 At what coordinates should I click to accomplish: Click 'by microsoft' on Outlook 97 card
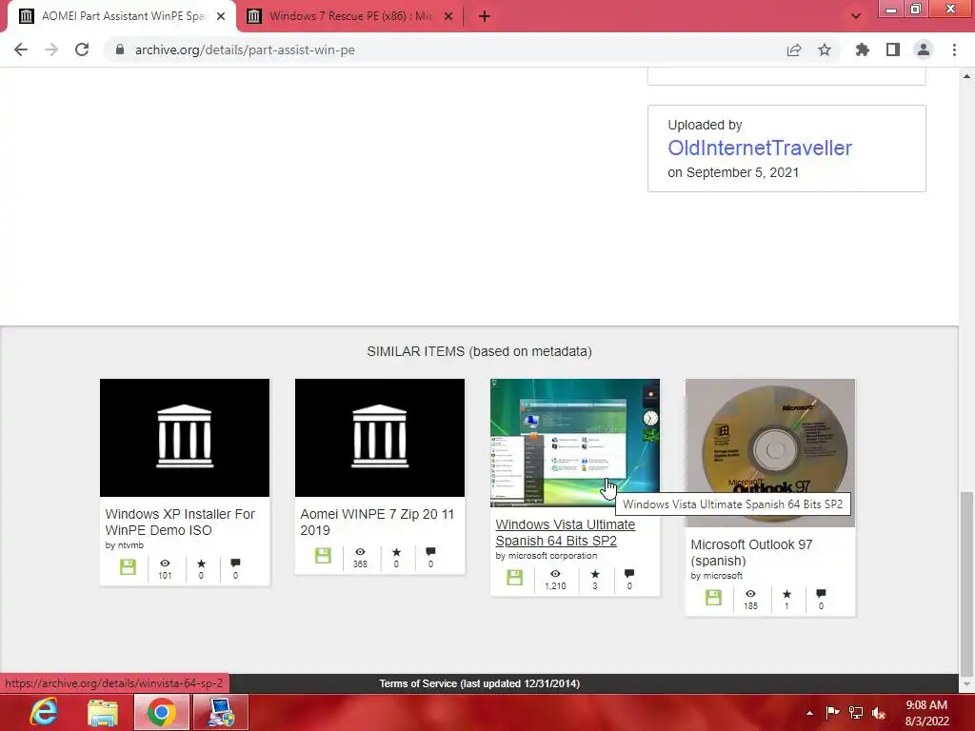[x=716, y=576]
